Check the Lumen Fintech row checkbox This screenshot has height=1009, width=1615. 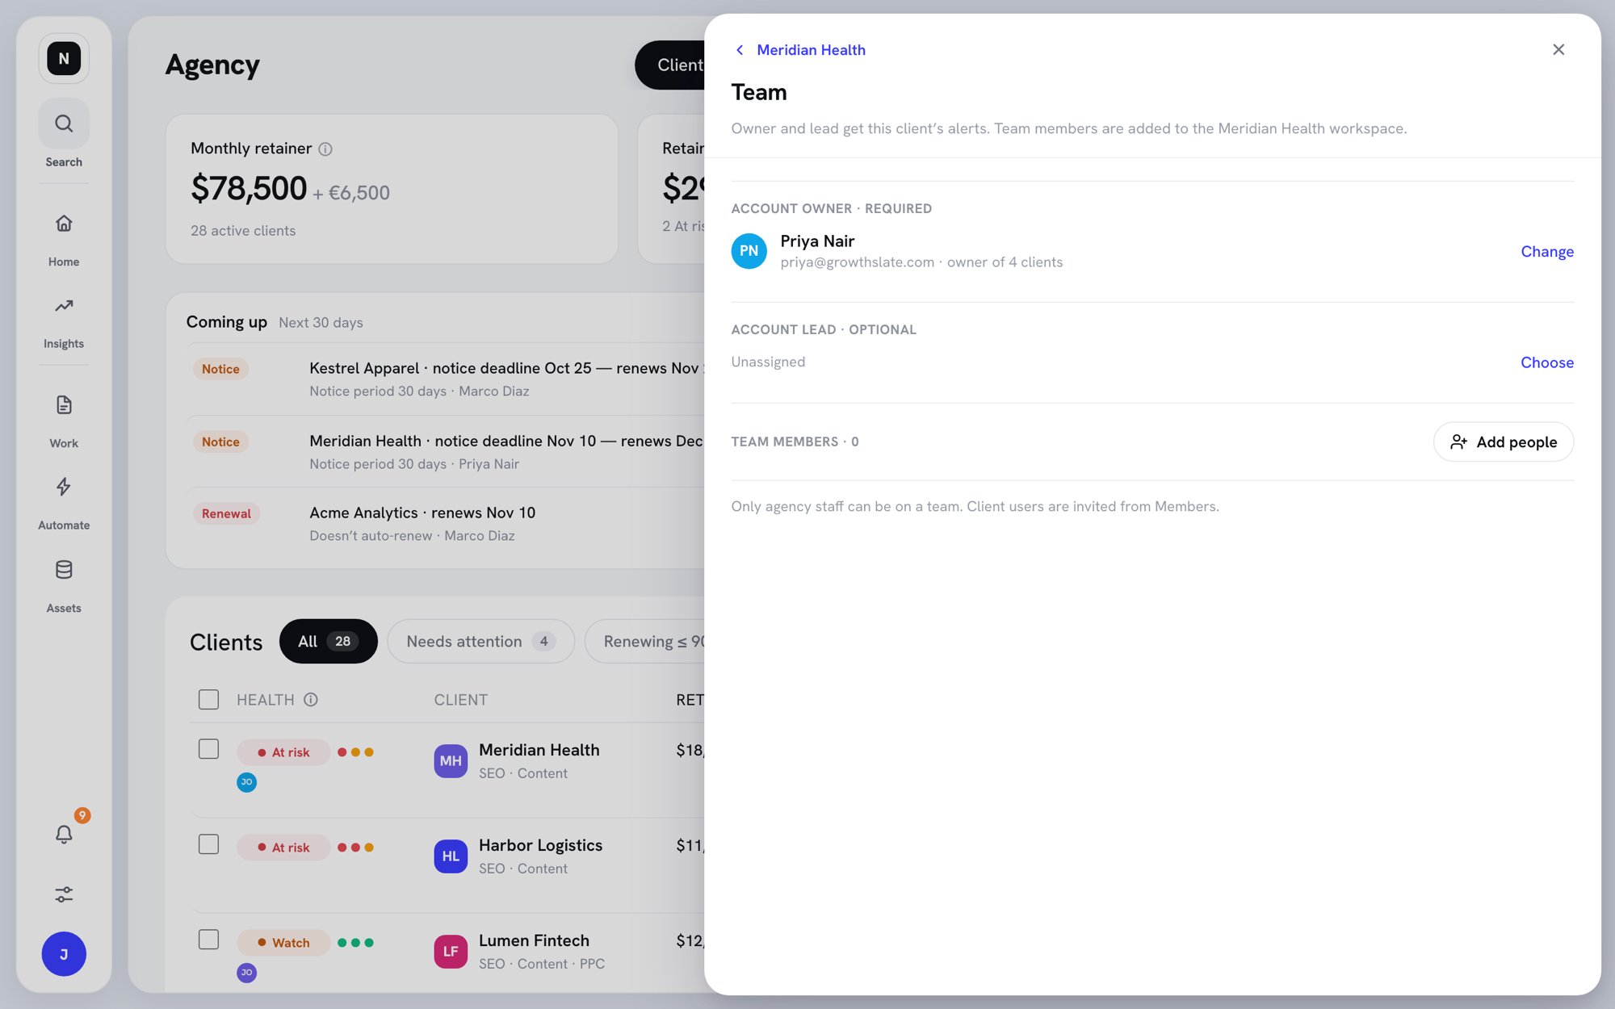208,940
